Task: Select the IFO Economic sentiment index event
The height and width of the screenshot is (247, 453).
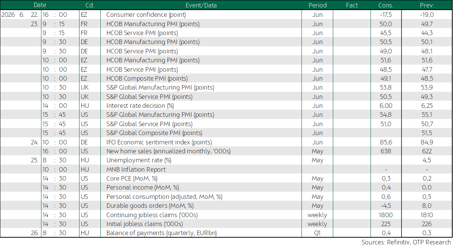Action: pos(159,142)
